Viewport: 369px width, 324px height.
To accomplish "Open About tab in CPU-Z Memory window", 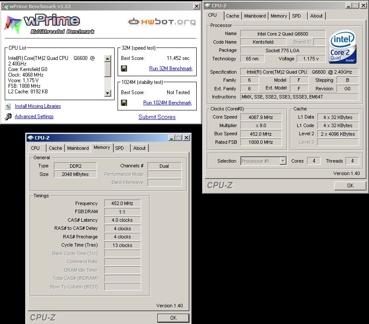I will [139, 148].
